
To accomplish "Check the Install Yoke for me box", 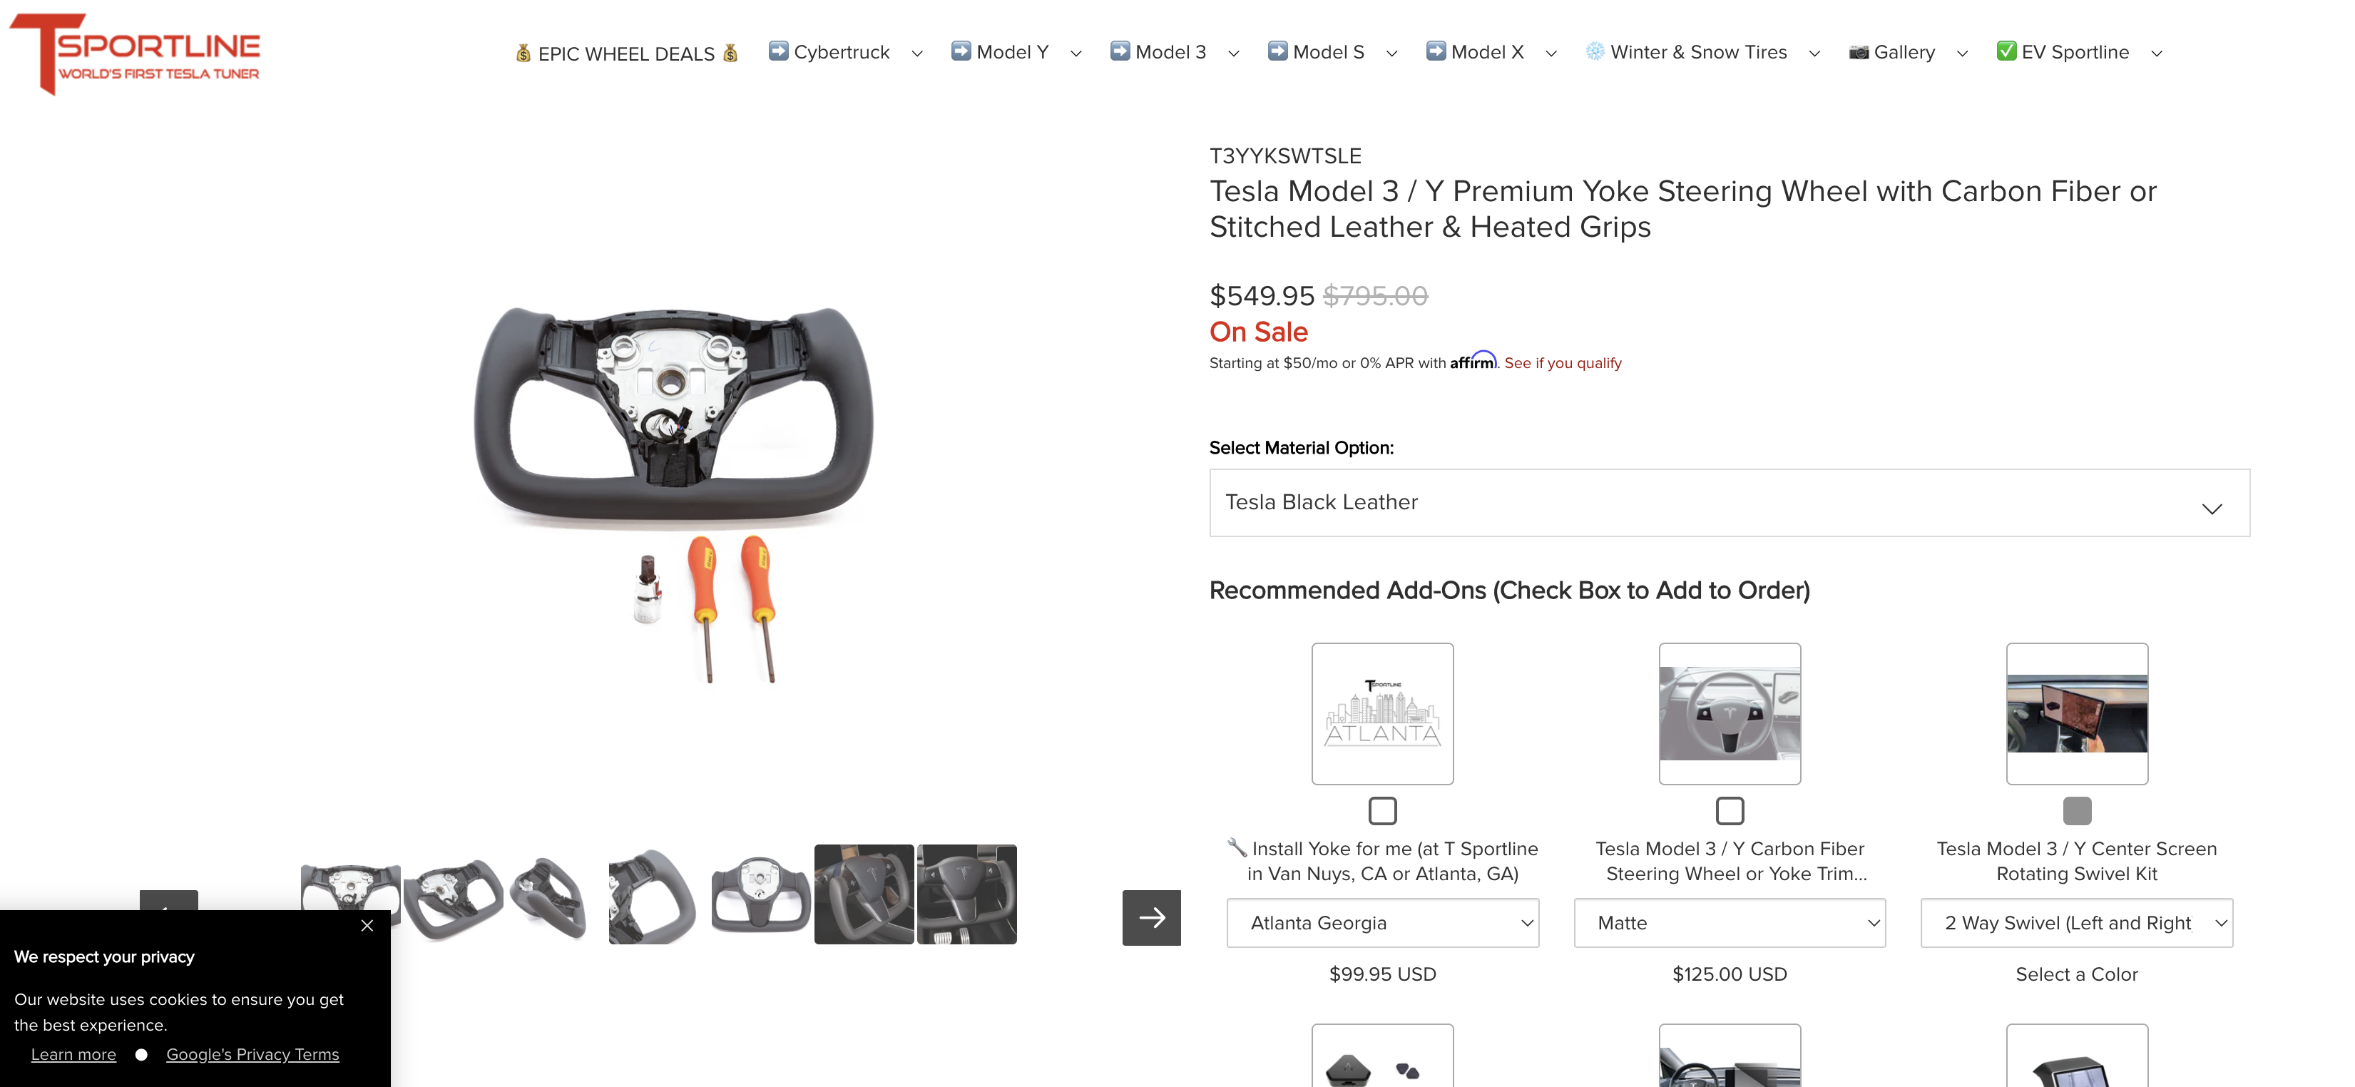I will (x=1382, y=811).
